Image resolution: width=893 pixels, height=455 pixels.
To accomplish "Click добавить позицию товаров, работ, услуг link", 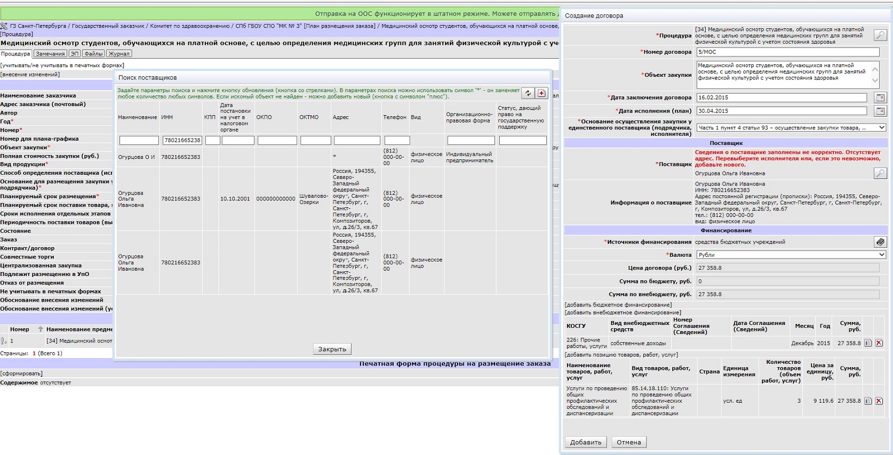I will point(621,355).
